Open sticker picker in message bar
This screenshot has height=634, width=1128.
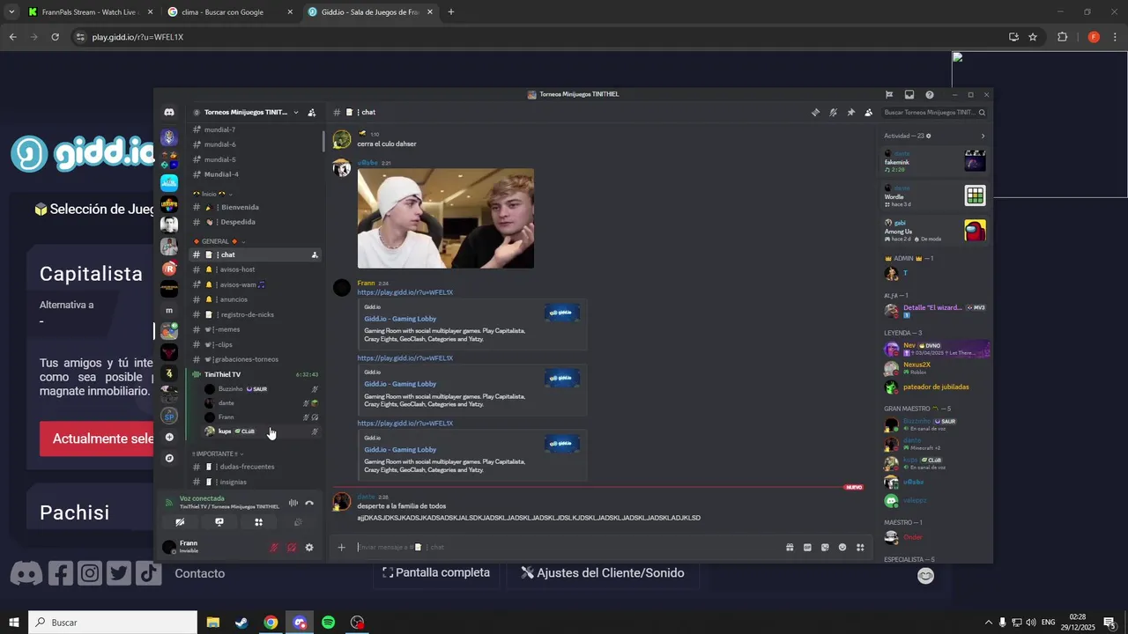[x=825, y=547]
